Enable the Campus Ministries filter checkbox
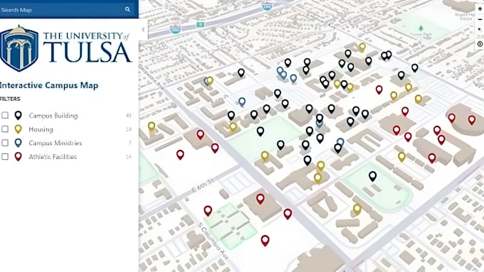Screen dimensions: 484x272 5,143
